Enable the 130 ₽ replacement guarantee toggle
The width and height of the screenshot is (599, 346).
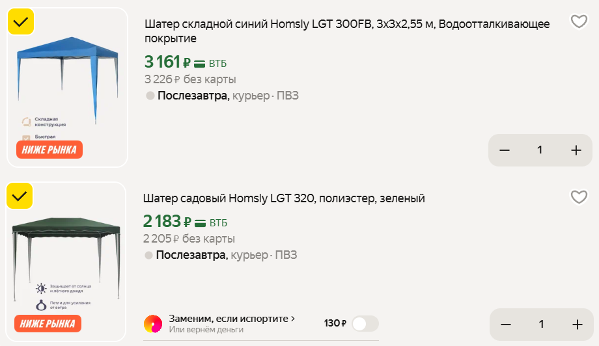(365, 324)
